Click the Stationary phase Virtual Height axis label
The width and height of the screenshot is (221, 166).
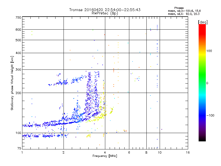click(x=12, y=83)
